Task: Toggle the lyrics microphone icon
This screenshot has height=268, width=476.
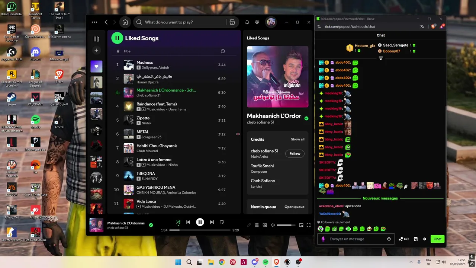Action: tap(249, 225)
